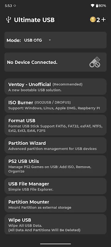The width and height of the screenshot is (111, 247).
Task: Tap the Wi-Fi signal icon
Action: (93, 6)
